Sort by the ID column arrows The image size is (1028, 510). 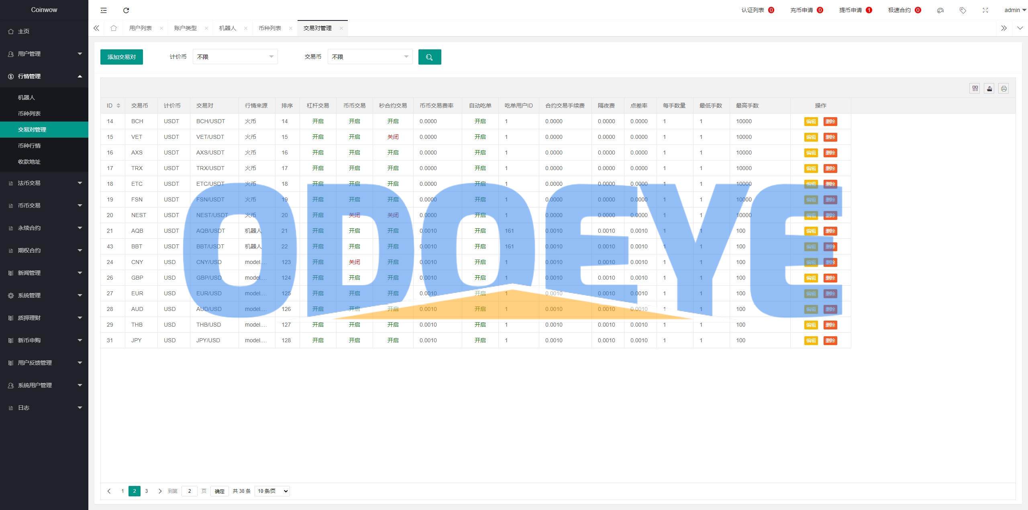[118, 106]
